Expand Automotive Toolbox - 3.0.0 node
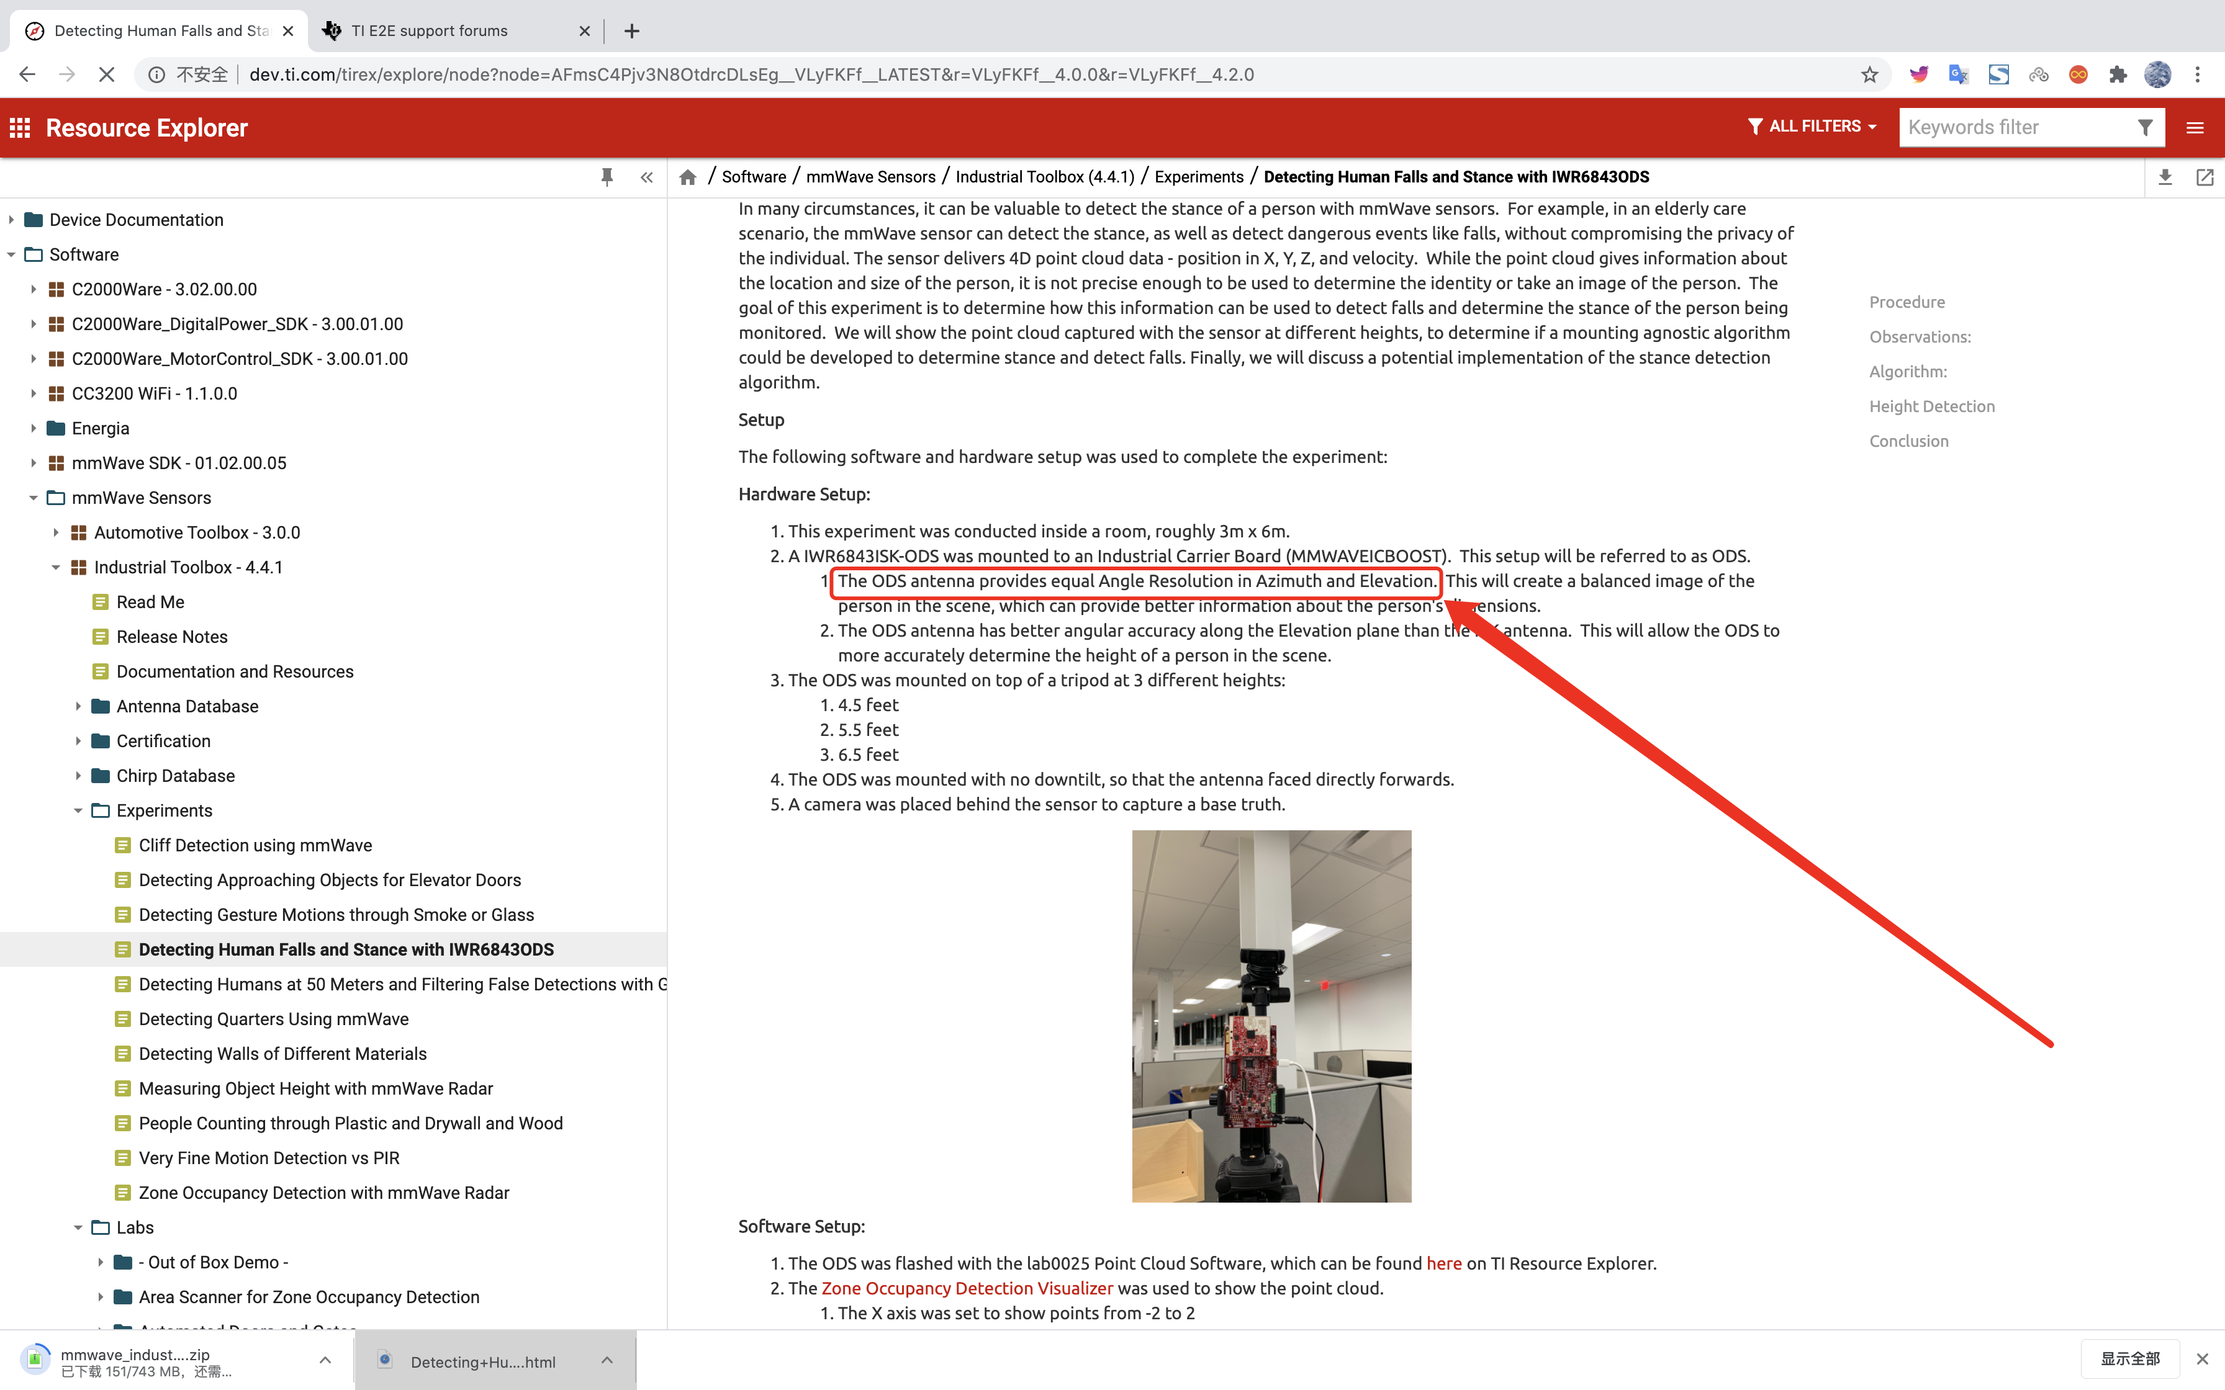The height and width of the screenshot is (1390, 2225). 55,533
